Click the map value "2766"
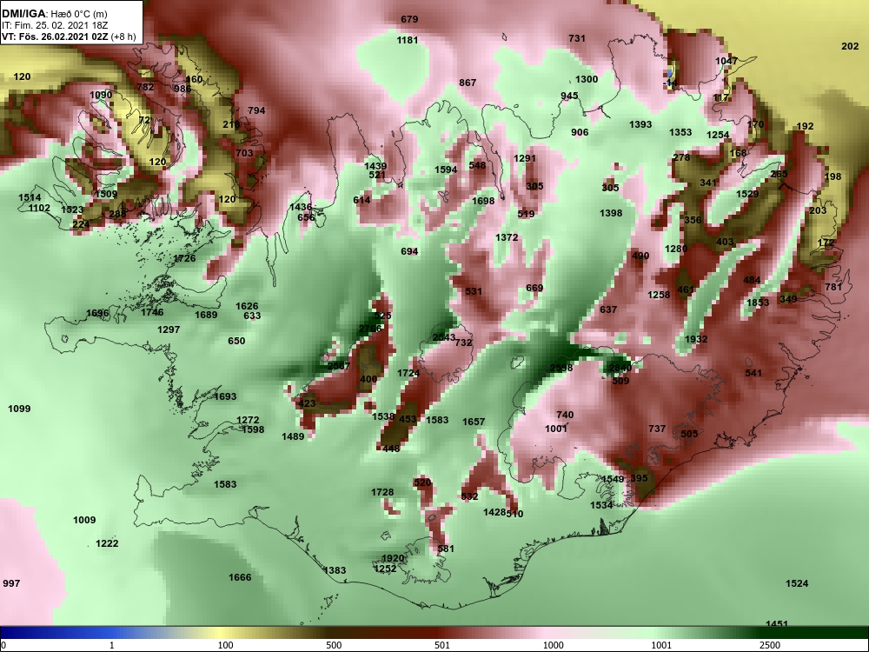869x652 pixels. [370, 329]
